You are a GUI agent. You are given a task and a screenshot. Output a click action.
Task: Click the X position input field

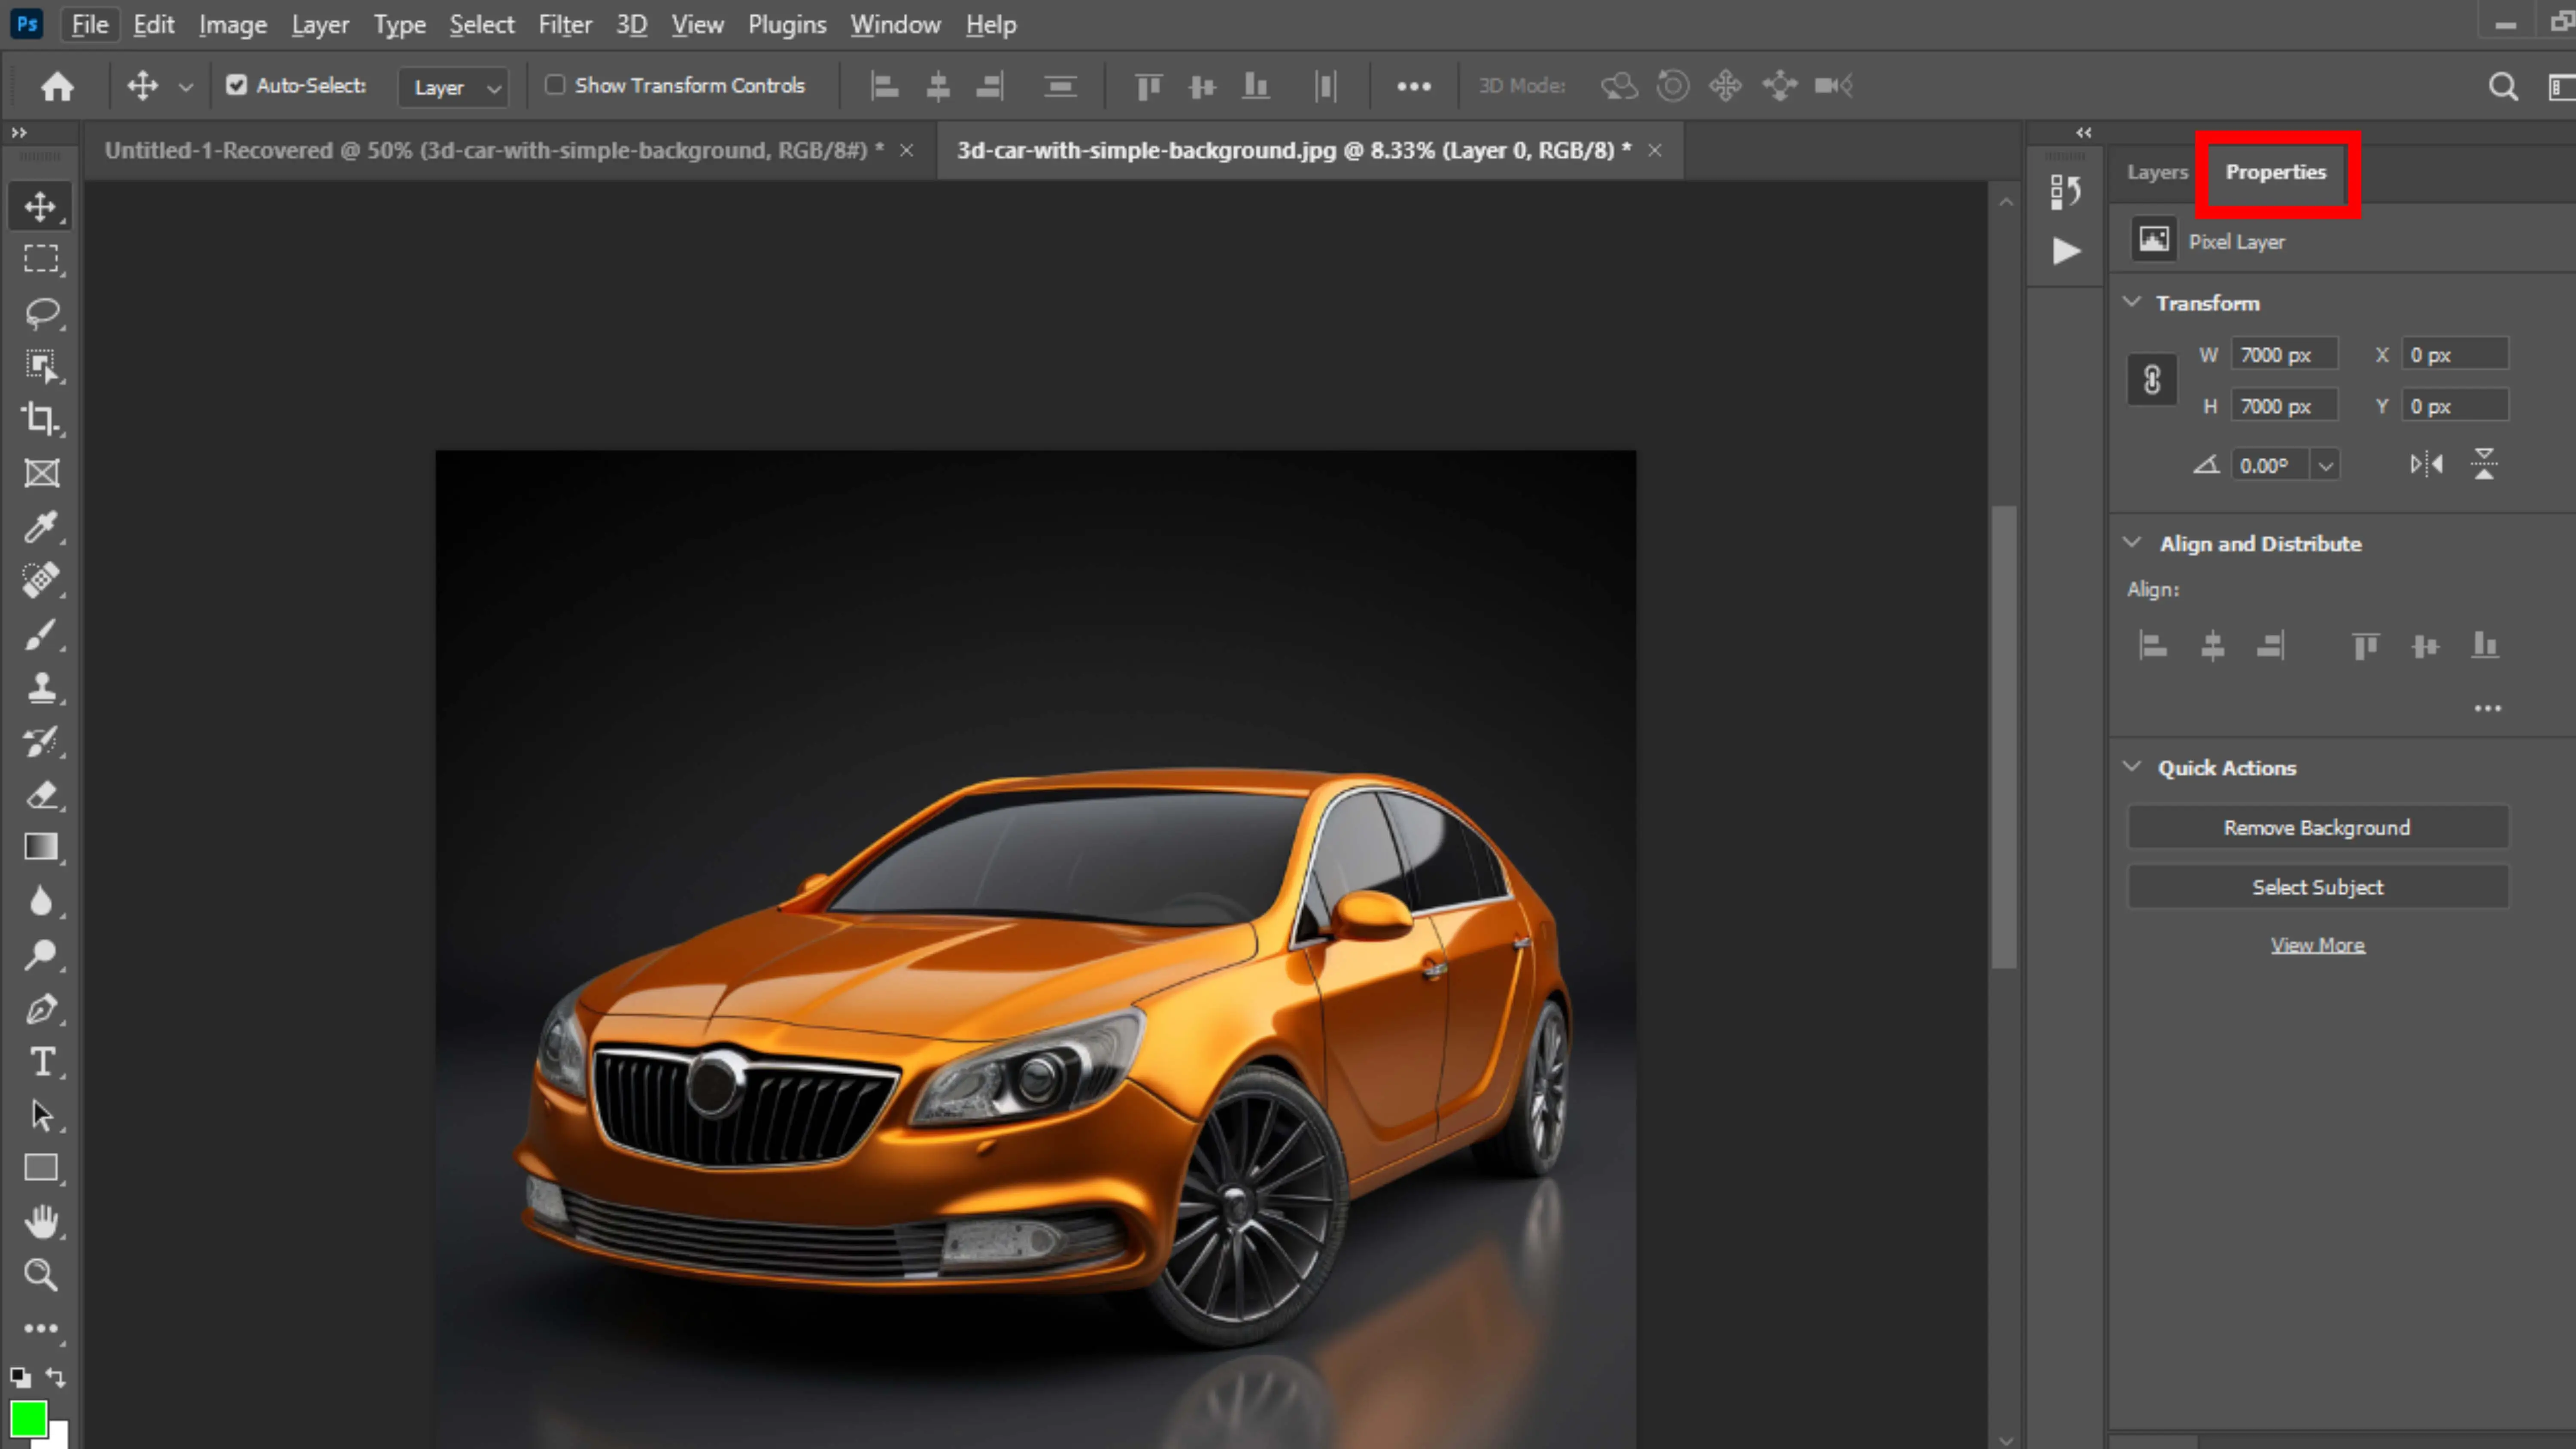pos(2455,355)
